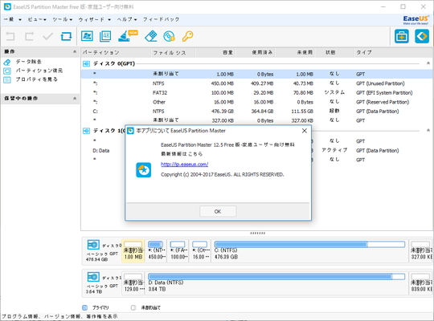This screenshot has height=321, width=434.
Task: Click the パーティション復元 action label
Action: pyautogui.click(x=39, y=71)
